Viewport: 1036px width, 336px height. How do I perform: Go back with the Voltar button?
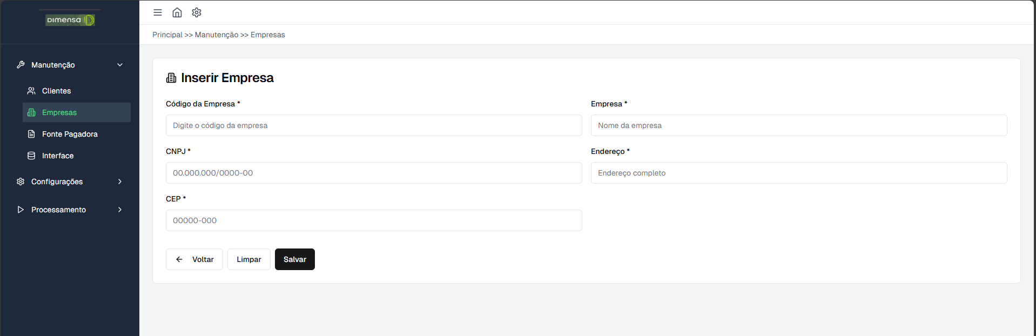(194, 259)
